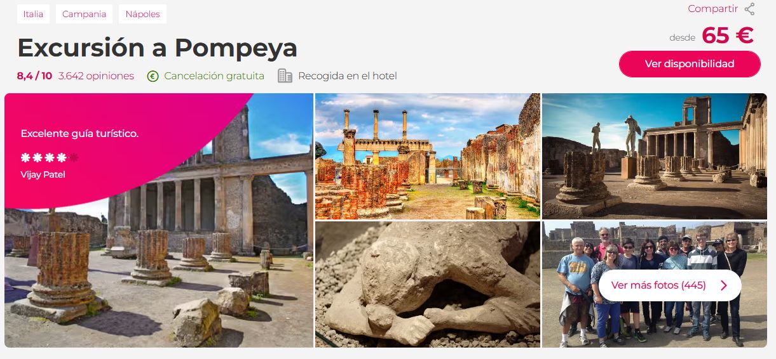
Task: Open the forum columns HDR photo
Action: tap(428, 156)
